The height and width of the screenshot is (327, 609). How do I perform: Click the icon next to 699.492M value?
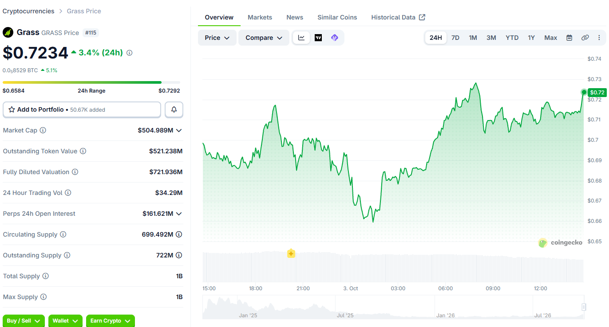click(179, 234)
